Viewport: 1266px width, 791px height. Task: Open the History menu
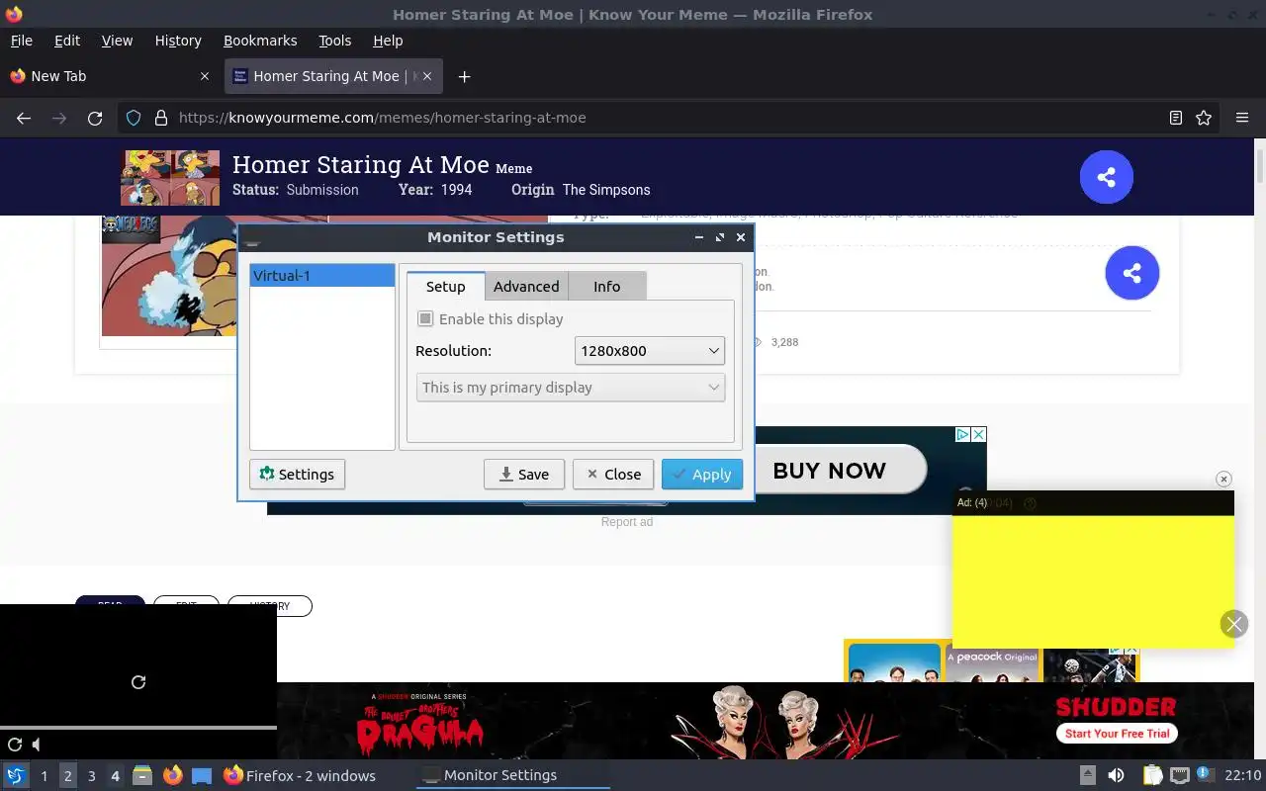tap(178, 41)
